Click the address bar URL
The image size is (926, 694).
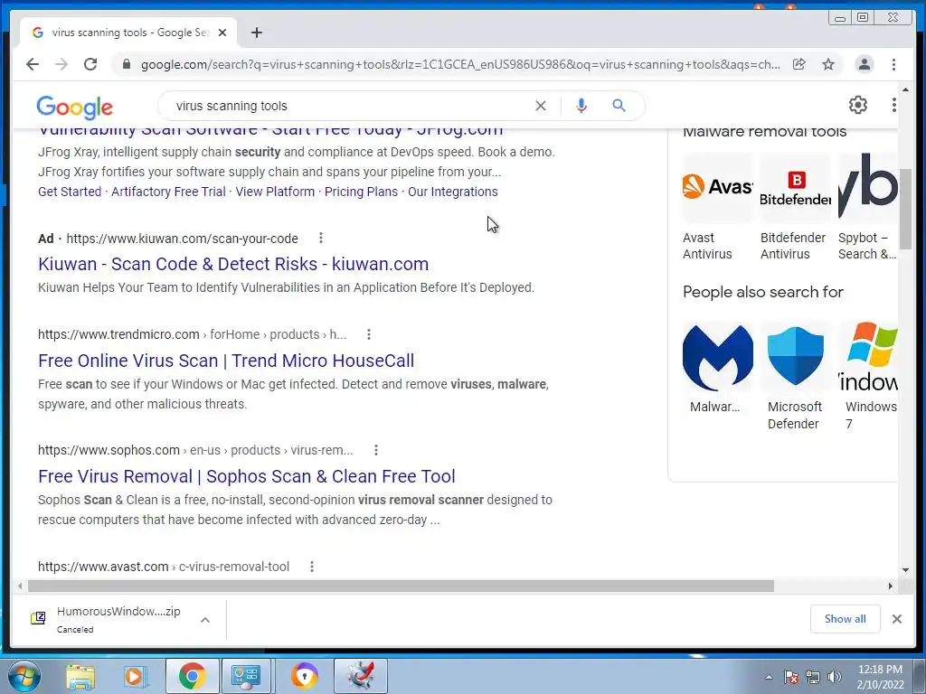pyautogui.click(x=460, y=64)
